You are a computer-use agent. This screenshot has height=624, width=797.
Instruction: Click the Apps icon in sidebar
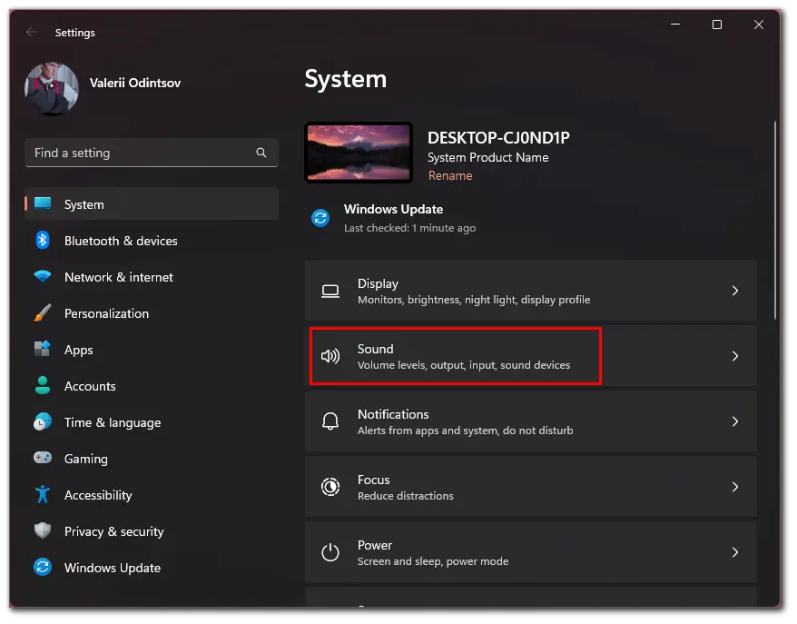[x=43, y=350]
